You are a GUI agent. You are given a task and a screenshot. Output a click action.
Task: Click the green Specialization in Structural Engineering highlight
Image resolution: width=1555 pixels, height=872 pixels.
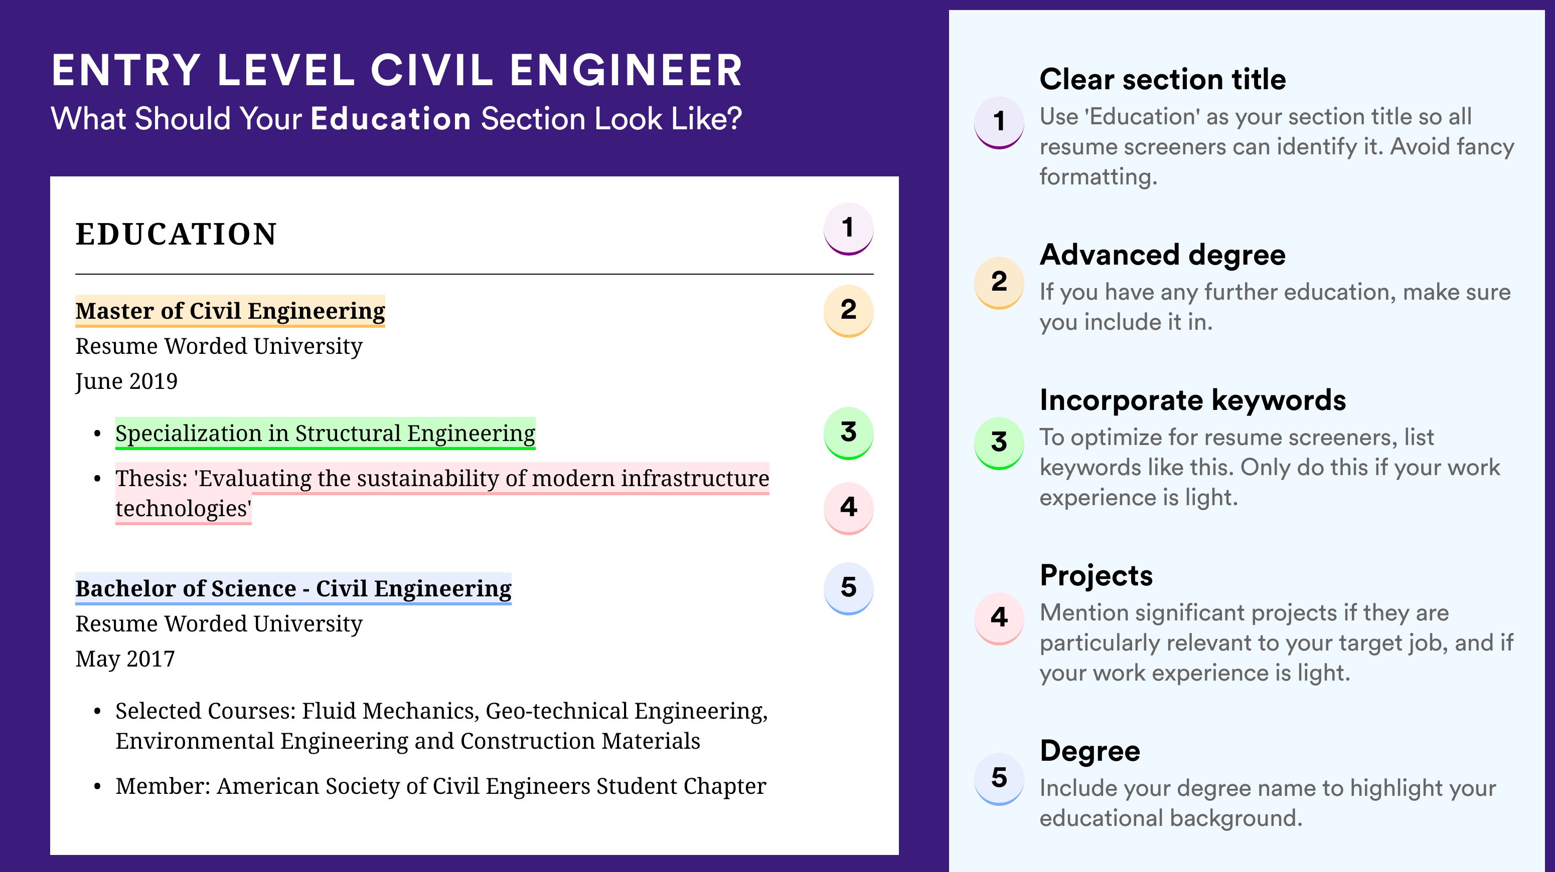326,433
